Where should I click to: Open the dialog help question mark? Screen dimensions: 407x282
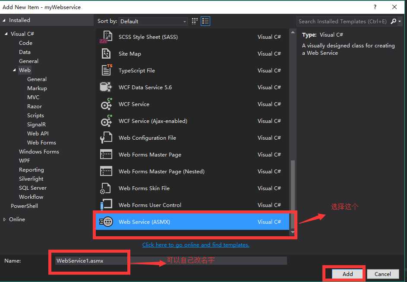pyautogui.click(x=375, y=7)
